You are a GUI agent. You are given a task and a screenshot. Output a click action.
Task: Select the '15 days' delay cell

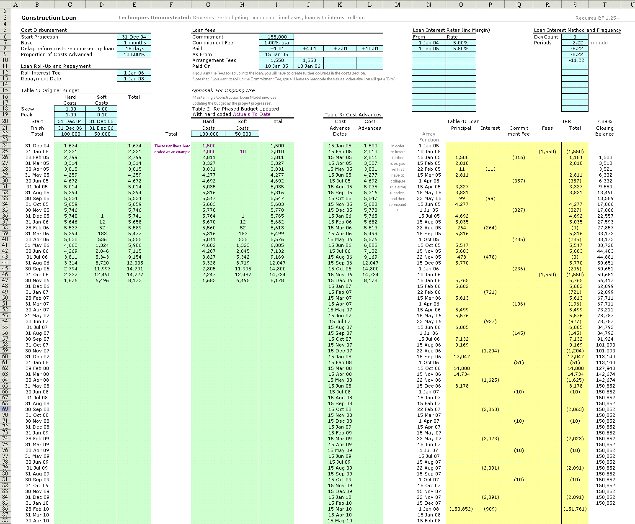coord(134,49)
